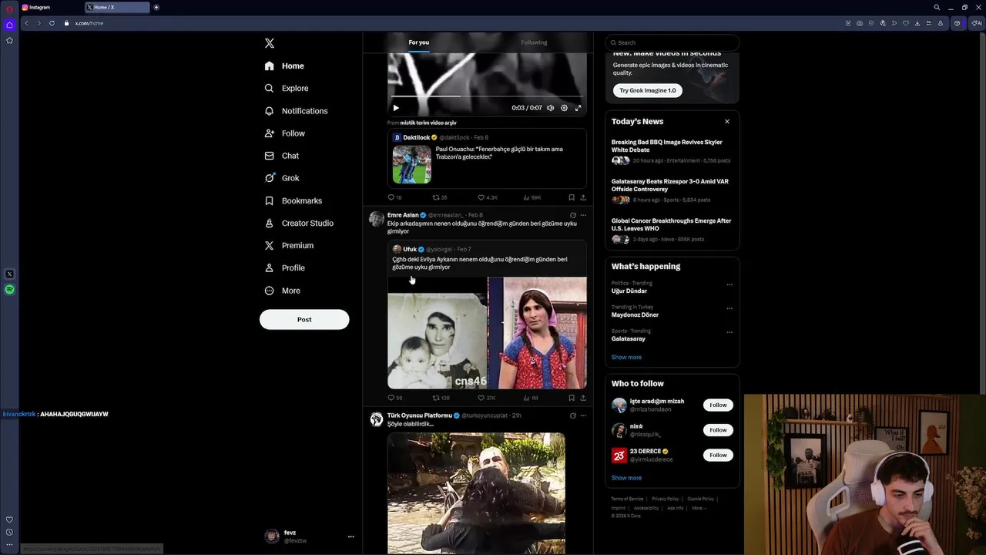The width and height of the screenshot is (986, 555).
Task: Reply to the Daktilock quote post
Action: tap(394, 197)
